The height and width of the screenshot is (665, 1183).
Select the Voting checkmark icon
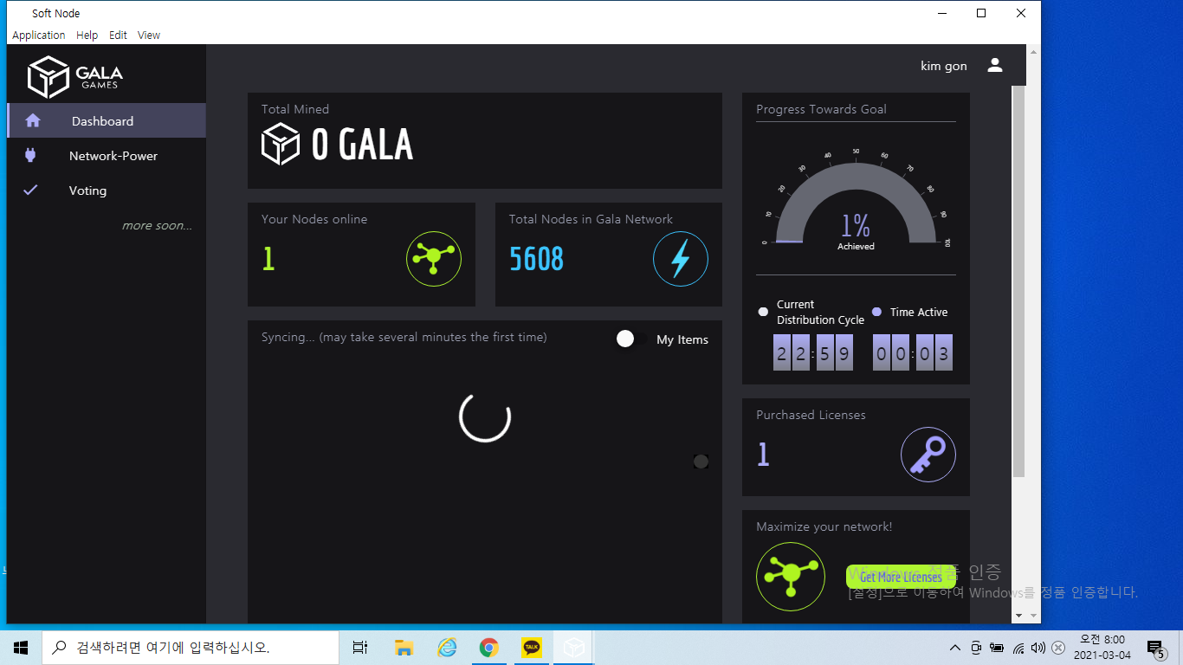pos(30,190)
